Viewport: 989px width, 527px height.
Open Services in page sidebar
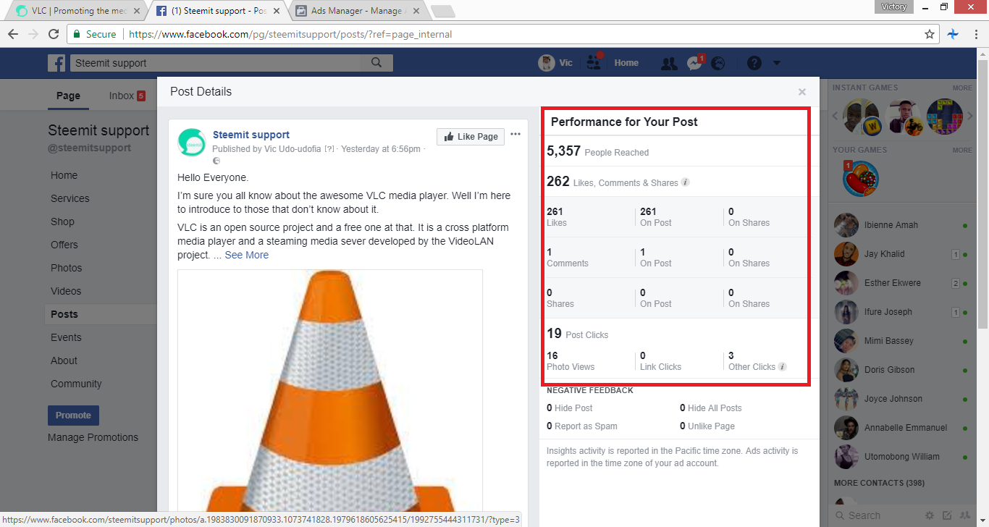click(x=70, y=198)
